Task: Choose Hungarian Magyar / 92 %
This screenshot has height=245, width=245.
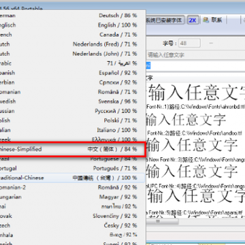Action: 72,197
